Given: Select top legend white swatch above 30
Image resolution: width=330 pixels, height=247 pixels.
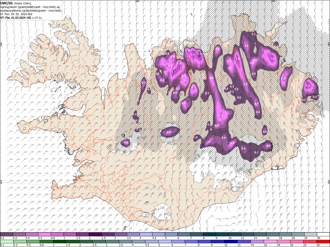Looking at the screenshot, I should point(323,234).
